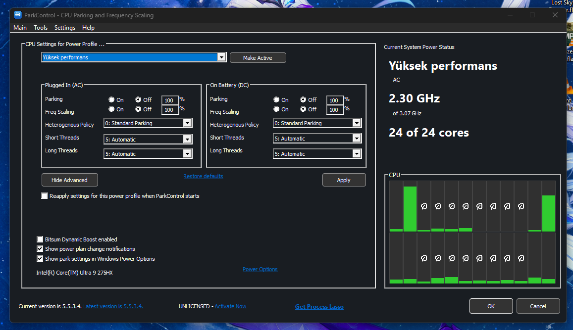Open the Main menu
Screen dimensions: 573x330
[x=20, y=28]
